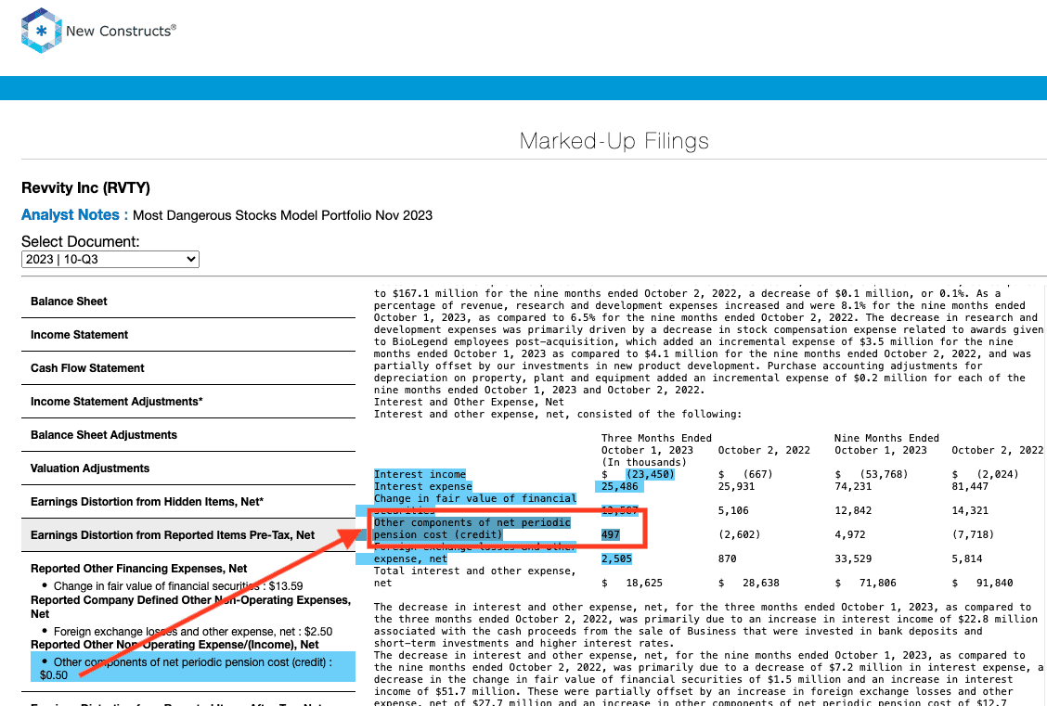The width and height of the screenshot is (1047, 706).
Task: Click table value 870
Action: tap(727, 558)
